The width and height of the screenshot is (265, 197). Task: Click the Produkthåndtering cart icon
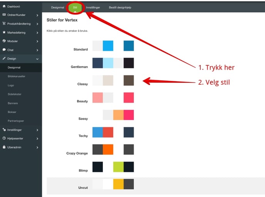click(x=4, y=23)
